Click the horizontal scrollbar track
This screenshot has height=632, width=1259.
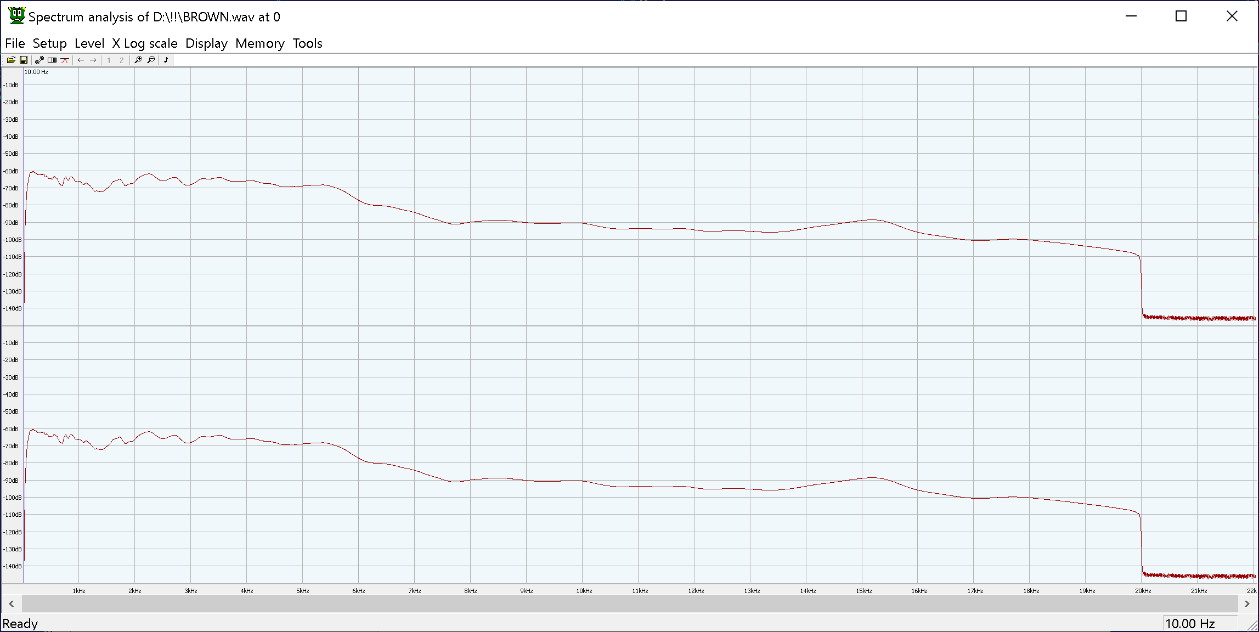(x=631, y=603)
